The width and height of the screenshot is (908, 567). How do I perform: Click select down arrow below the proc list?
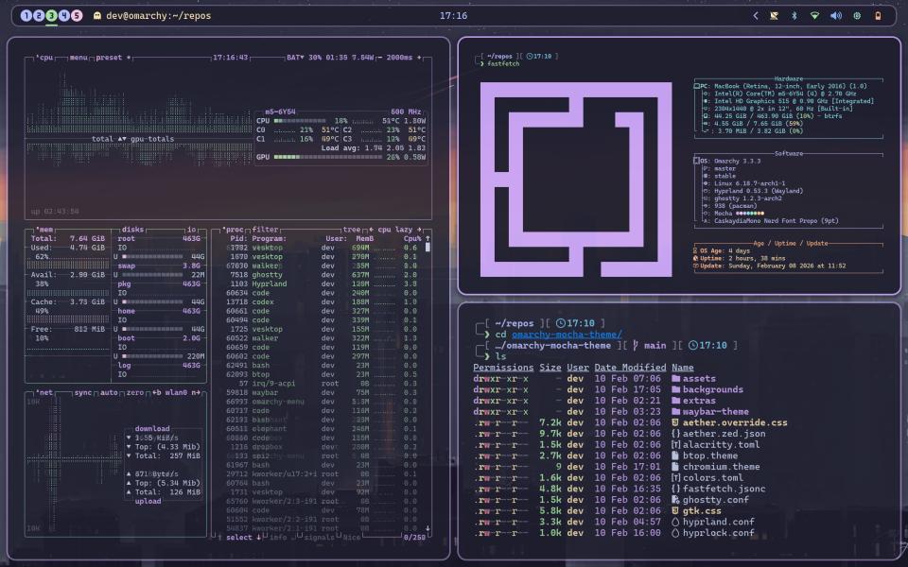258,538
